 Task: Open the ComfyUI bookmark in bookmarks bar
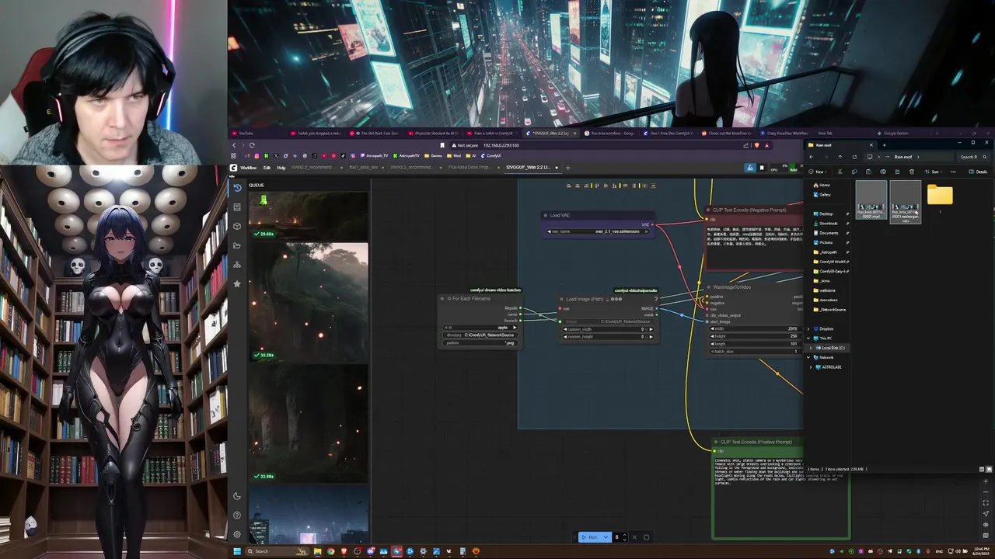coord(491,155)
